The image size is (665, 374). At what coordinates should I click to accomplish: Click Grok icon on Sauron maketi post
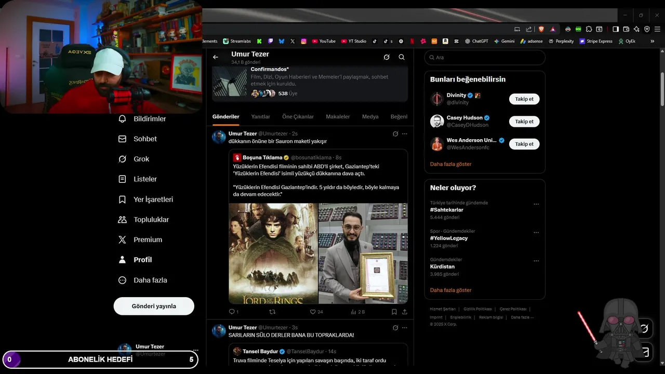click(x=395, y=133)
